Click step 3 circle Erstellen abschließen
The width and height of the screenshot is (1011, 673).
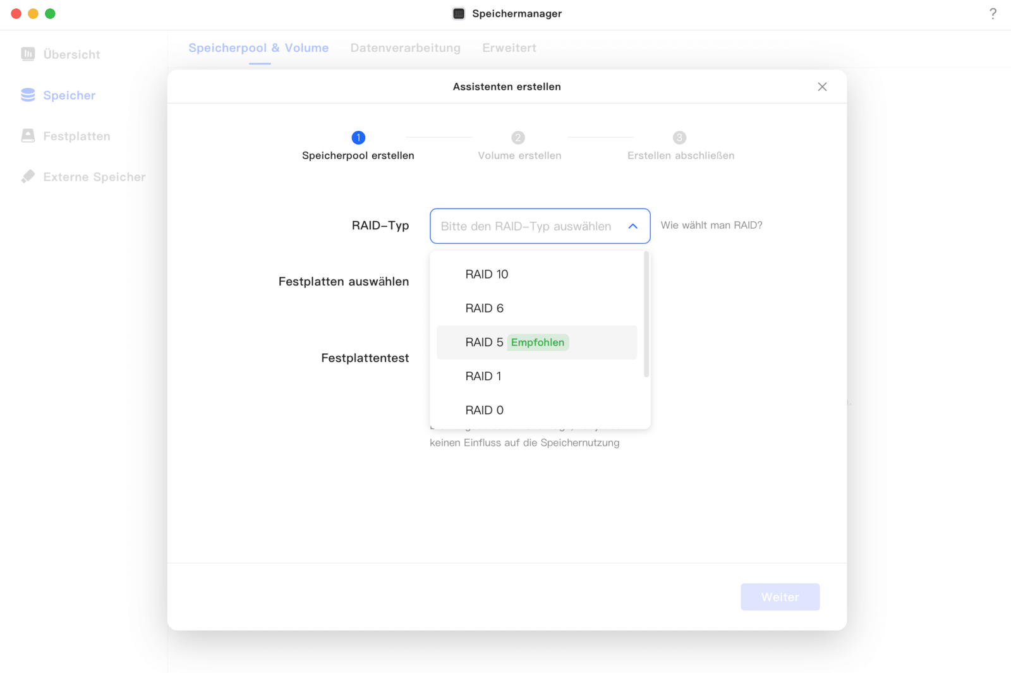[x=679, y=138]
